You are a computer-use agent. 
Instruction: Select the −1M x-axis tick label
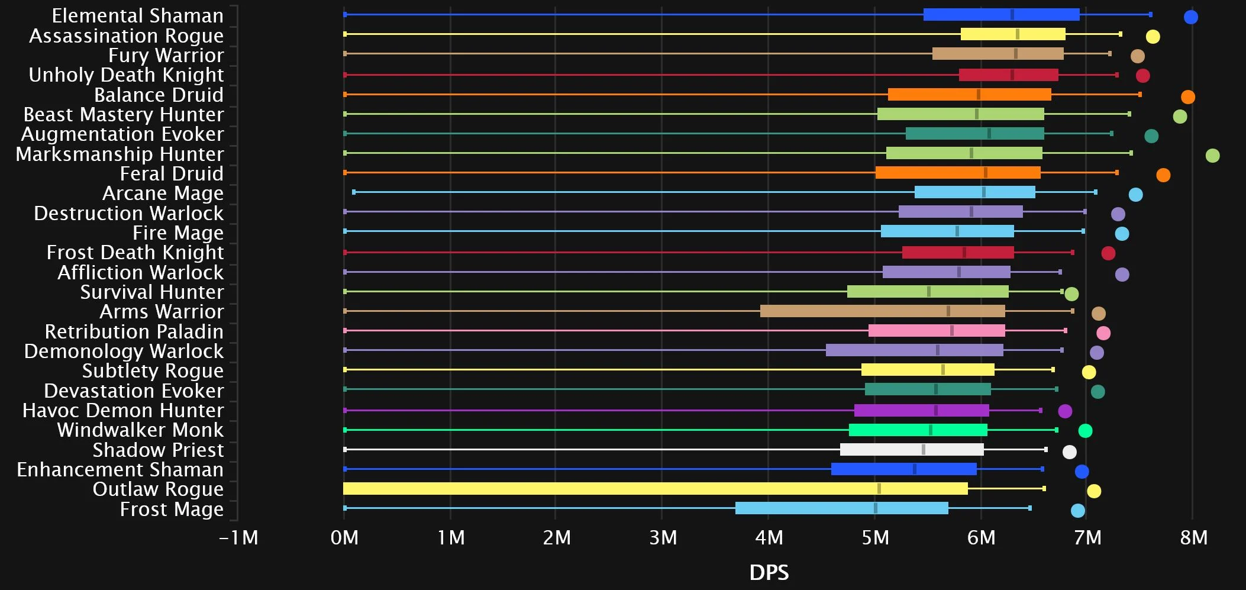point(238,538)
